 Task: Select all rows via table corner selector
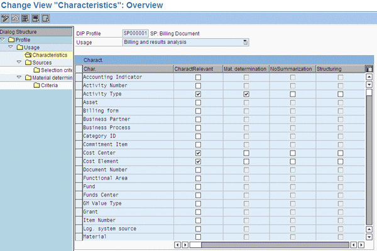(x=79, y=68)
